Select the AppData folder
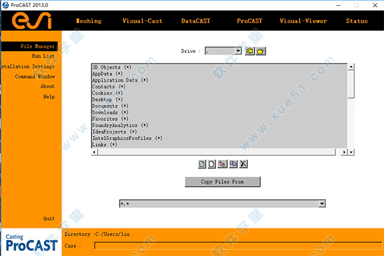 point(108,74)
